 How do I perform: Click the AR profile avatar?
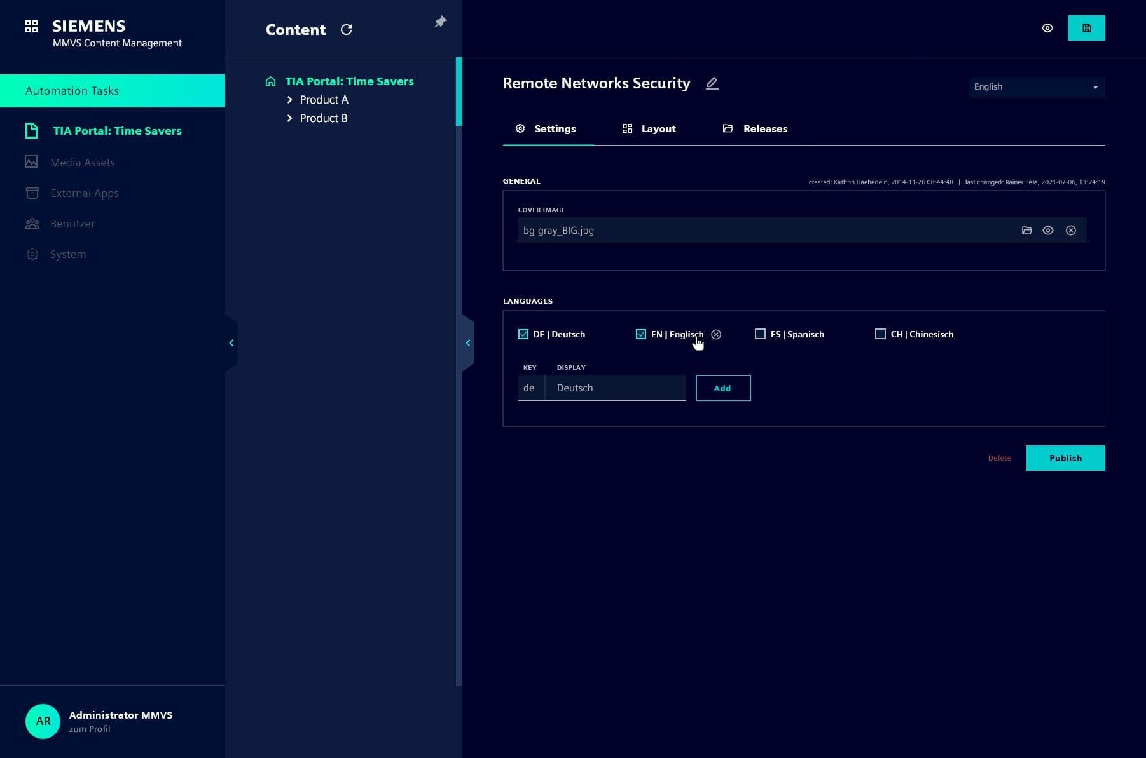point(43,721)
